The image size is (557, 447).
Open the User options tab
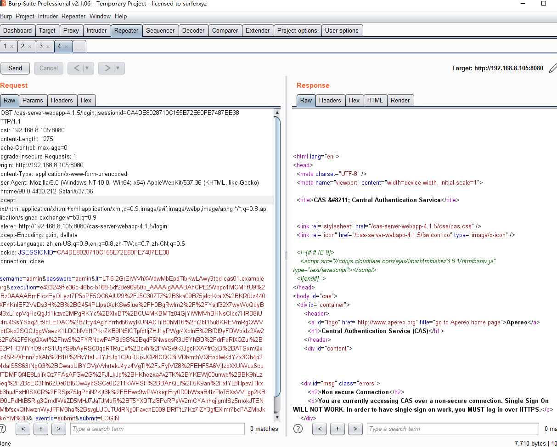[342, 30]
